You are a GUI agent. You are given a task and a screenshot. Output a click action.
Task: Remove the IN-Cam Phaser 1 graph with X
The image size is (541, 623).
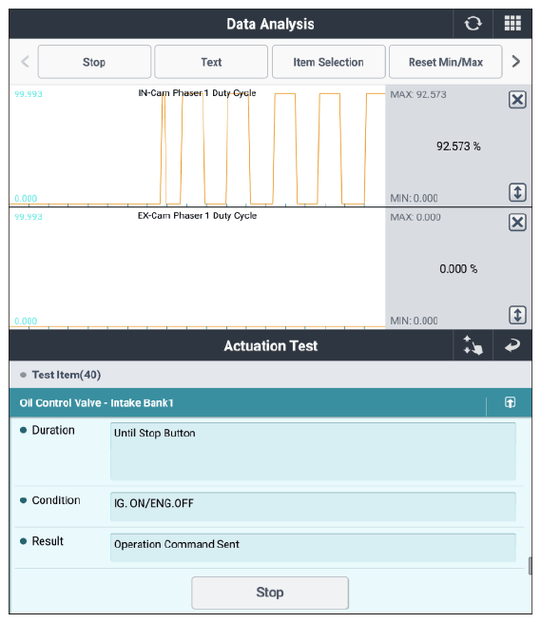[517, 99]
